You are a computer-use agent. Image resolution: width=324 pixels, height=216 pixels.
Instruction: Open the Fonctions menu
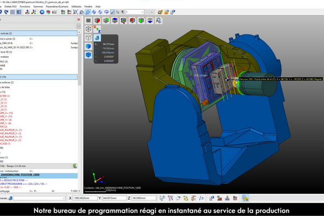click(x=25, y=6)
